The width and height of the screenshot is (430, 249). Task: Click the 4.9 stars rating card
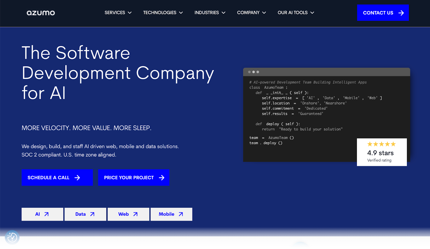pyautogui.click(x=382, y=152)
